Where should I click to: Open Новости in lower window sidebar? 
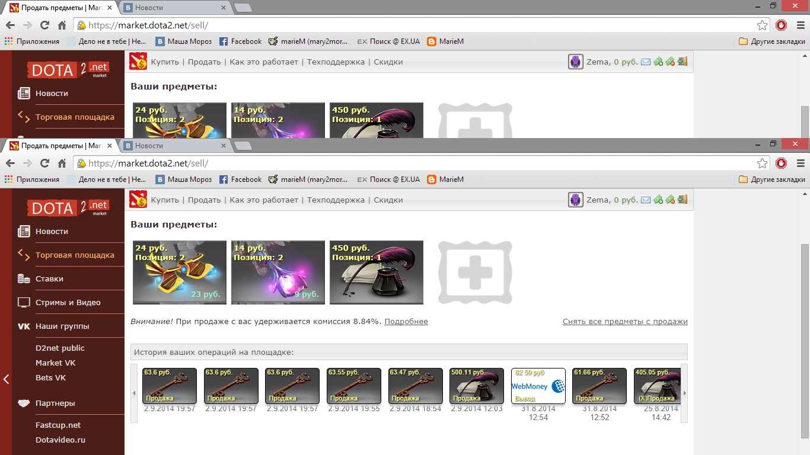(52, 231)
